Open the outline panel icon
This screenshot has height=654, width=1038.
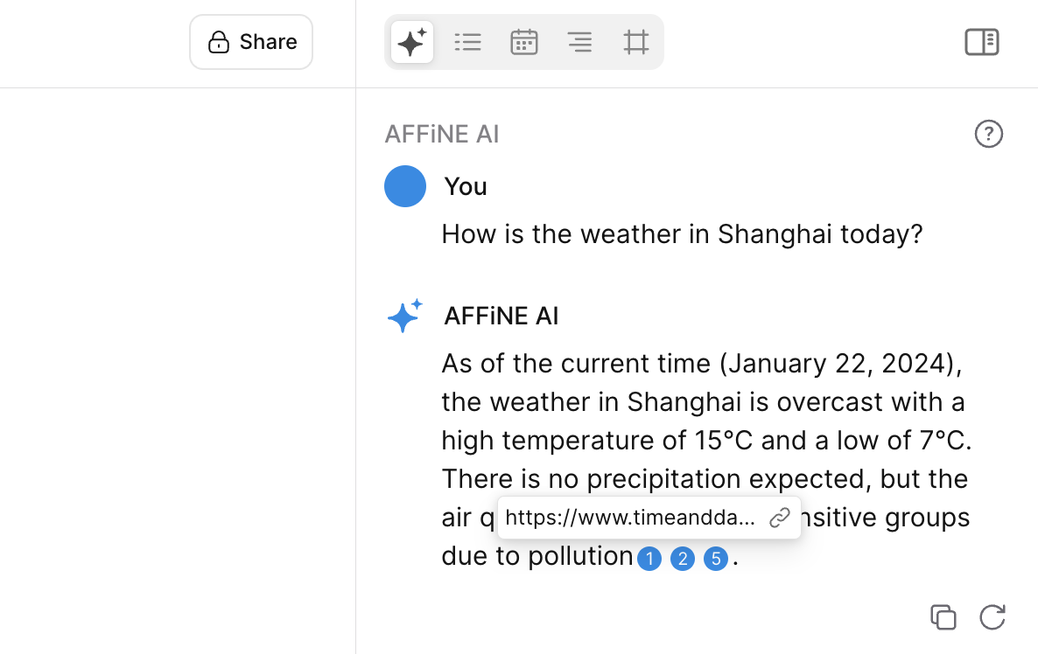point(580,41)
